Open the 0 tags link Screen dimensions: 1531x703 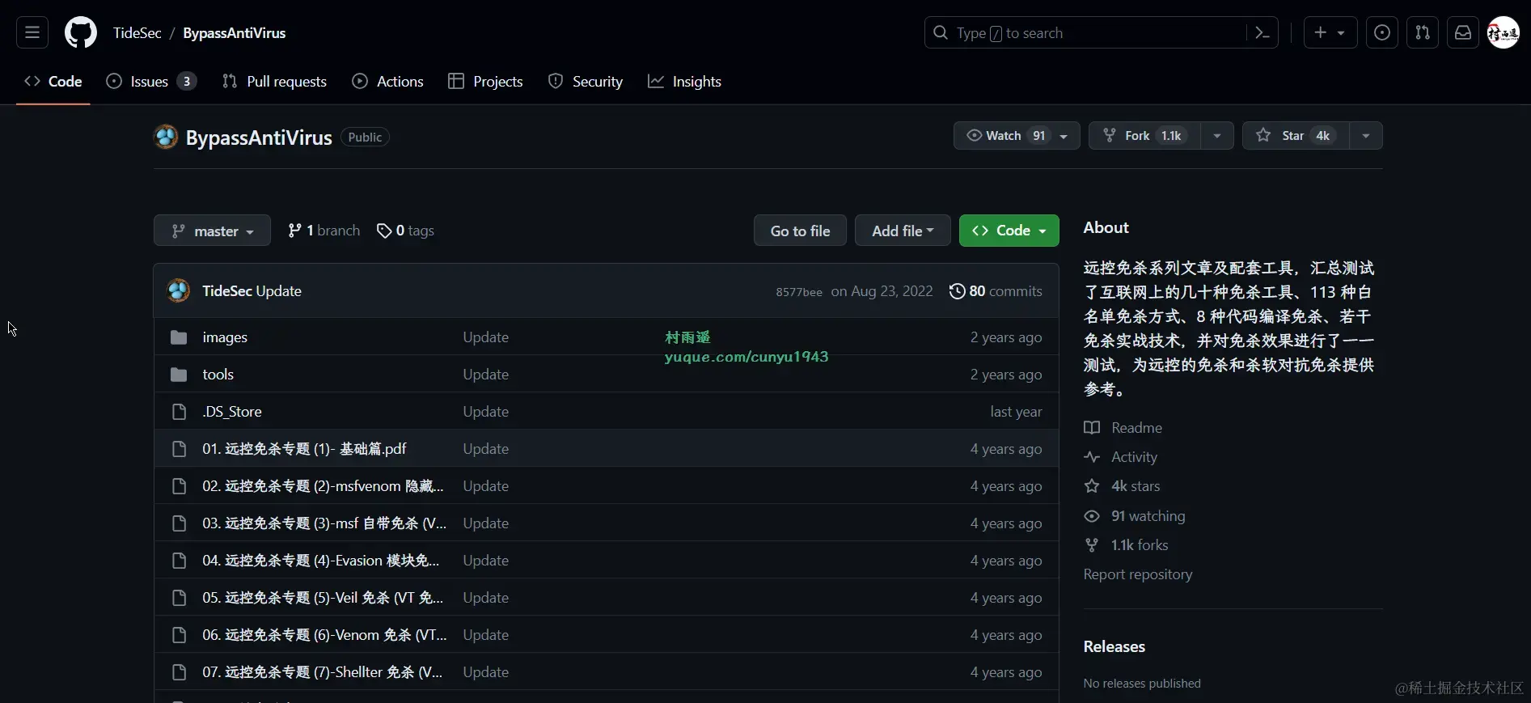[405, 231]
